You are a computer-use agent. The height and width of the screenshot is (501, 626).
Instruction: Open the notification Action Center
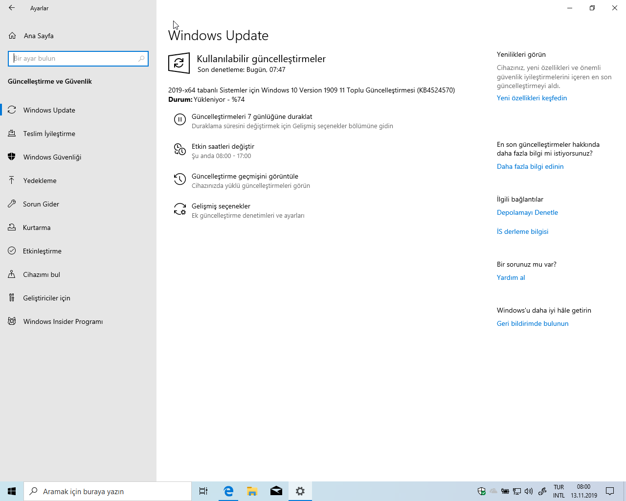pyautogui.click(x=610, y=491)
